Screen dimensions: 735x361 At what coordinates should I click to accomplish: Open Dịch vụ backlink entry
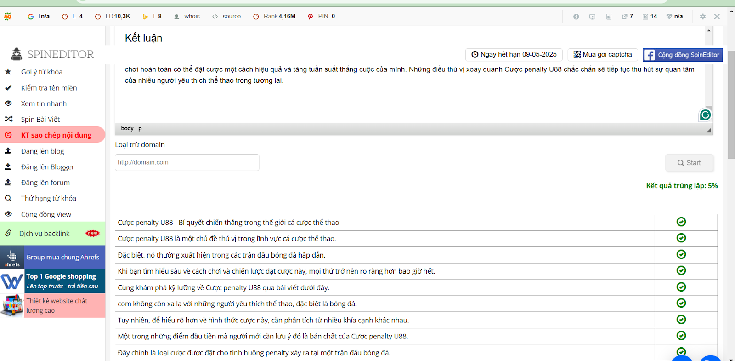(44, 234)
